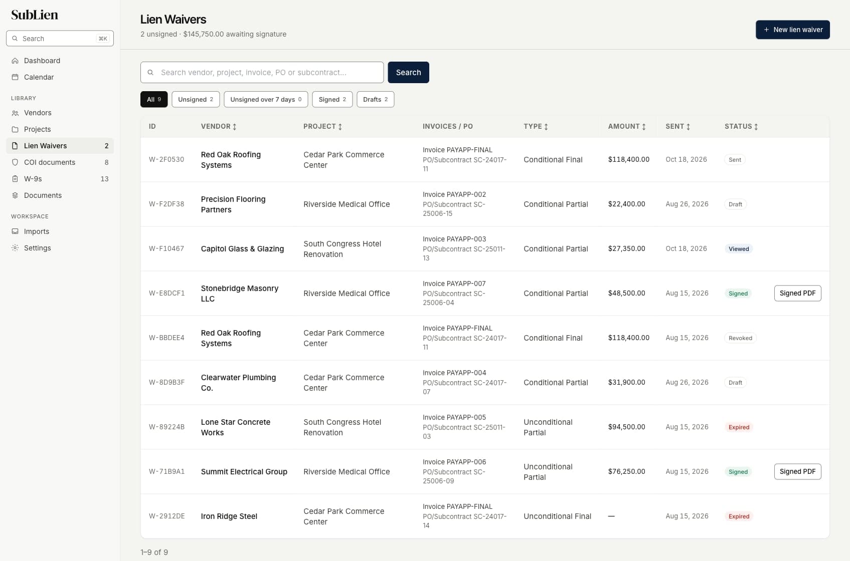The width and height of the screenshot is (850, 561).
Task: Click the Projects folder icon
Action: (15, 129)
